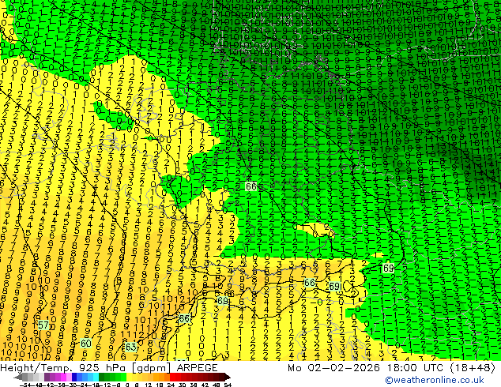The height and width of the screenshot is (387, 501).
Task: Pick the bright red swatch in the temperature legend
Action: pyautogui.click(x=172, y=377)
